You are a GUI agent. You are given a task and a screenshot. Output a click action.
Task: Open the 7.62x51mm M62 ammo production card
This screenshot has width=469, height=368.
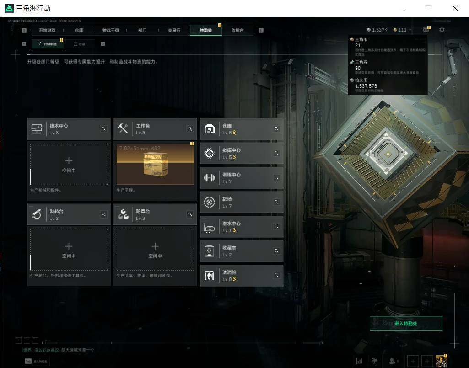coord(155,164)
